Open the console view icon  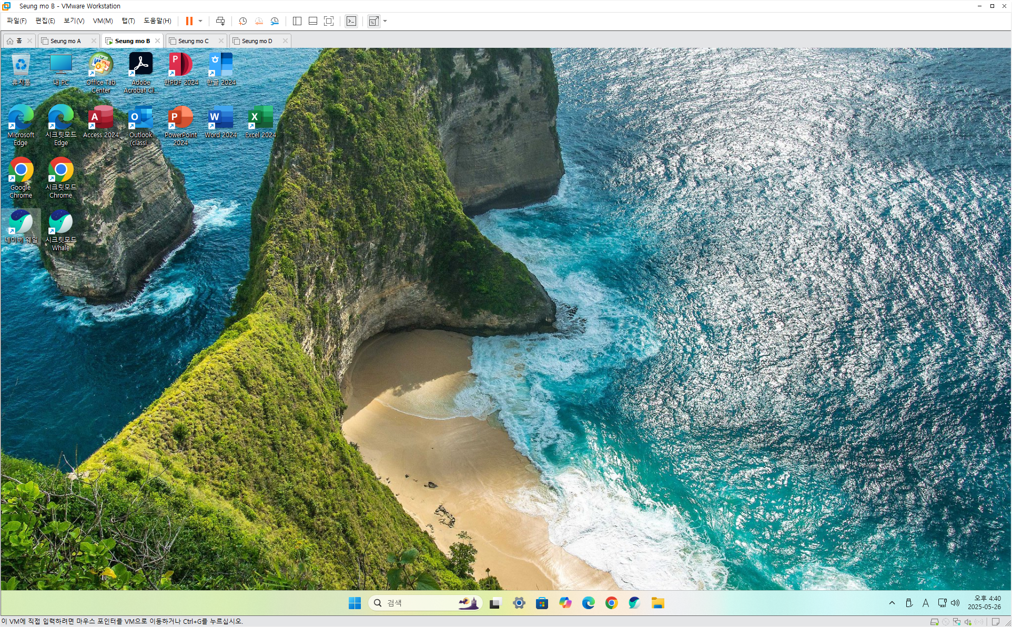coord(351,21)
